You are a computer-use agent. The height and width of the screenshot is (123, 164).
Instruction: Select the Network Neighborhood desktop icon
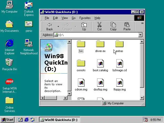(29, 47)
